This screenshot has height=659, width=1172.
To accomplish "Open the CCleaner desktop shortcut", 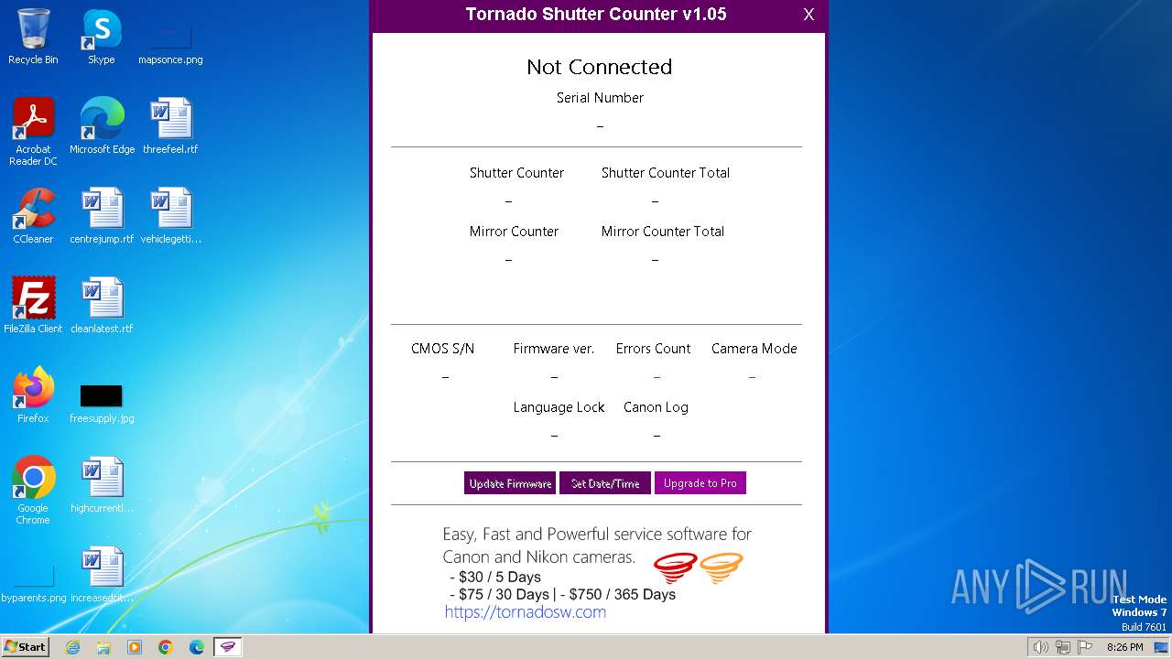I will tap(33, 216).
